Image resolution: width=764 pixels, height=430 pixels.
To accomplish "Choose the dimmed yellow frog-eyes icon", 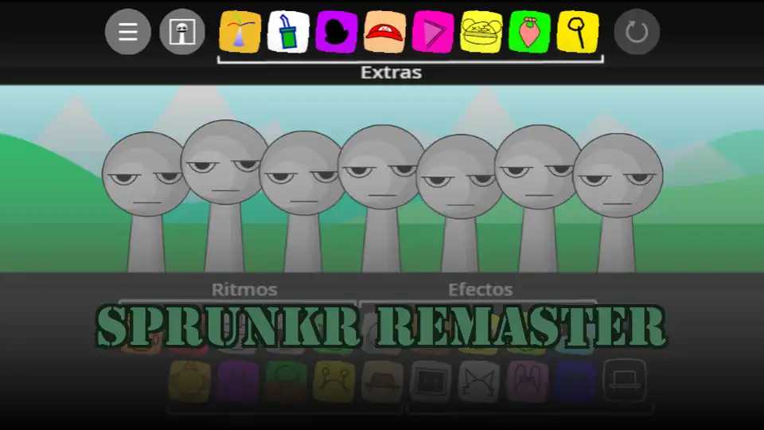I will click(335, 381).
